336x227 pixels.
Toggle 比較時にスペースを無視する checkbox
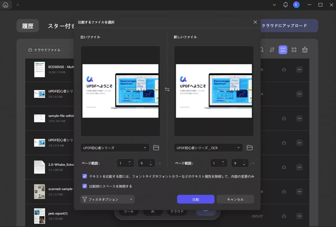85,186
